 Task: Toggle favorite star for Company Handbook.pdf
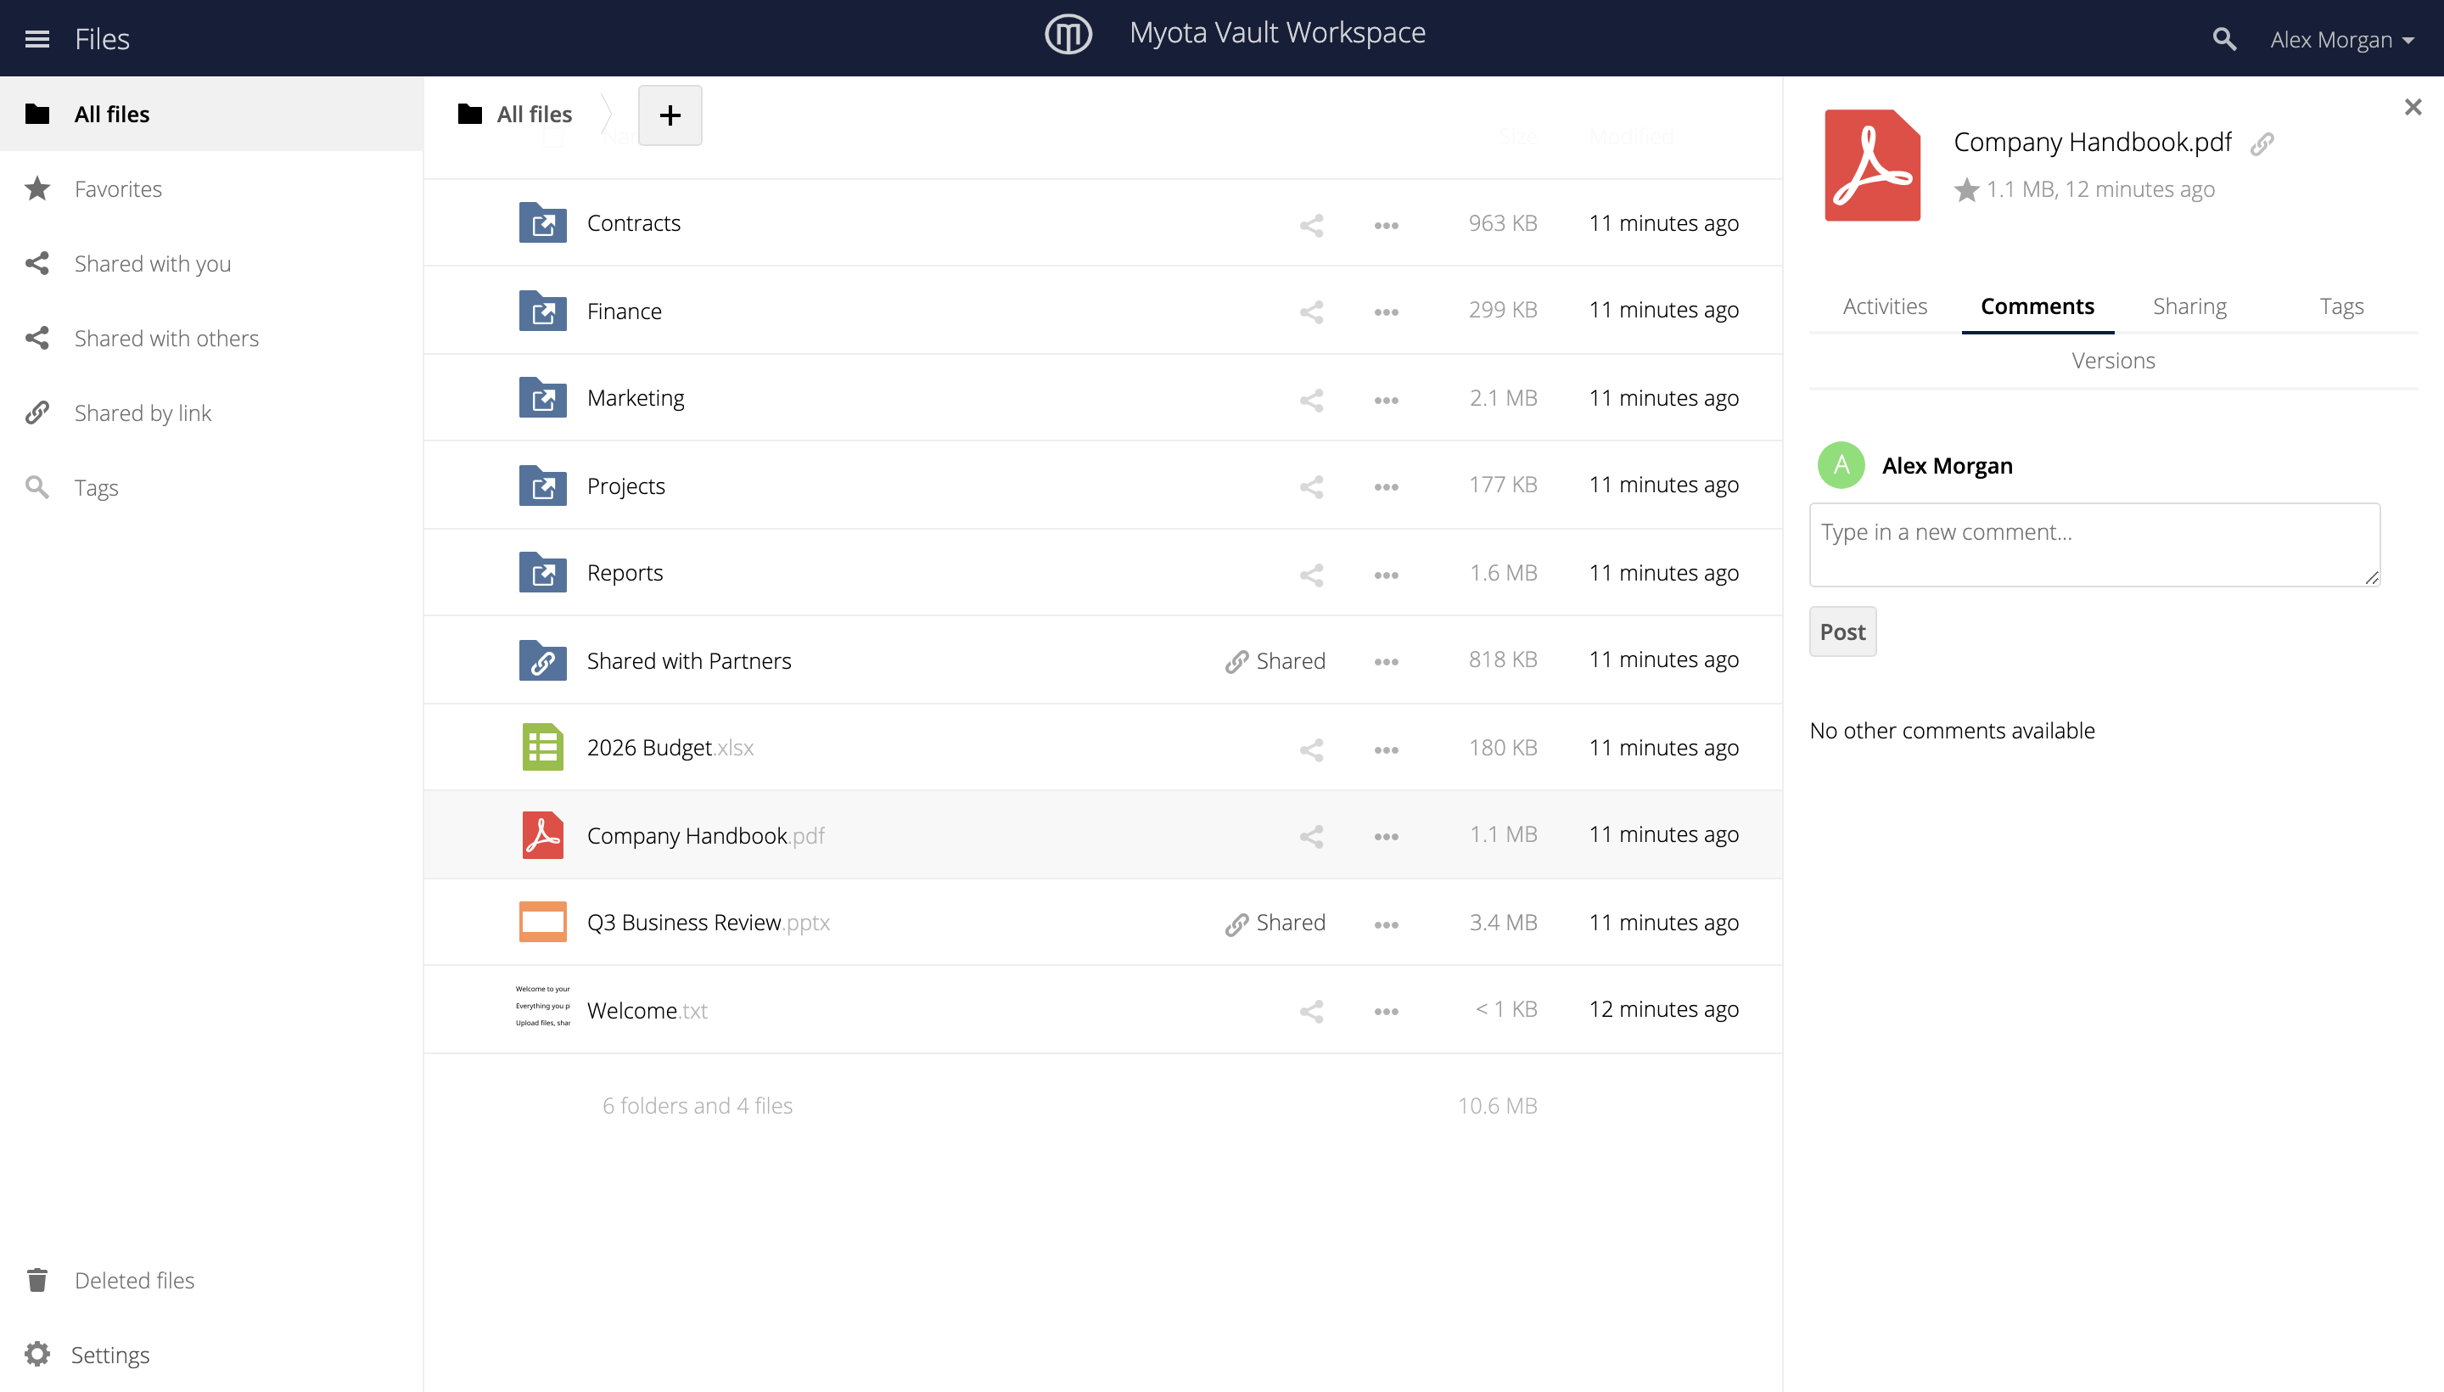(x=1966, y=190)
